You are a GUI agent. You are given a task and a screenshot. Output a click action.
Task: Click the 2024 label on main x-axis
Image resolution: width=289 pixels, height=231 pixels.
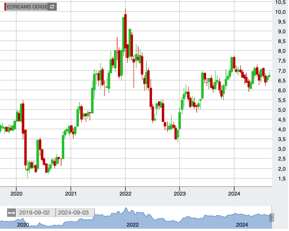234,194
